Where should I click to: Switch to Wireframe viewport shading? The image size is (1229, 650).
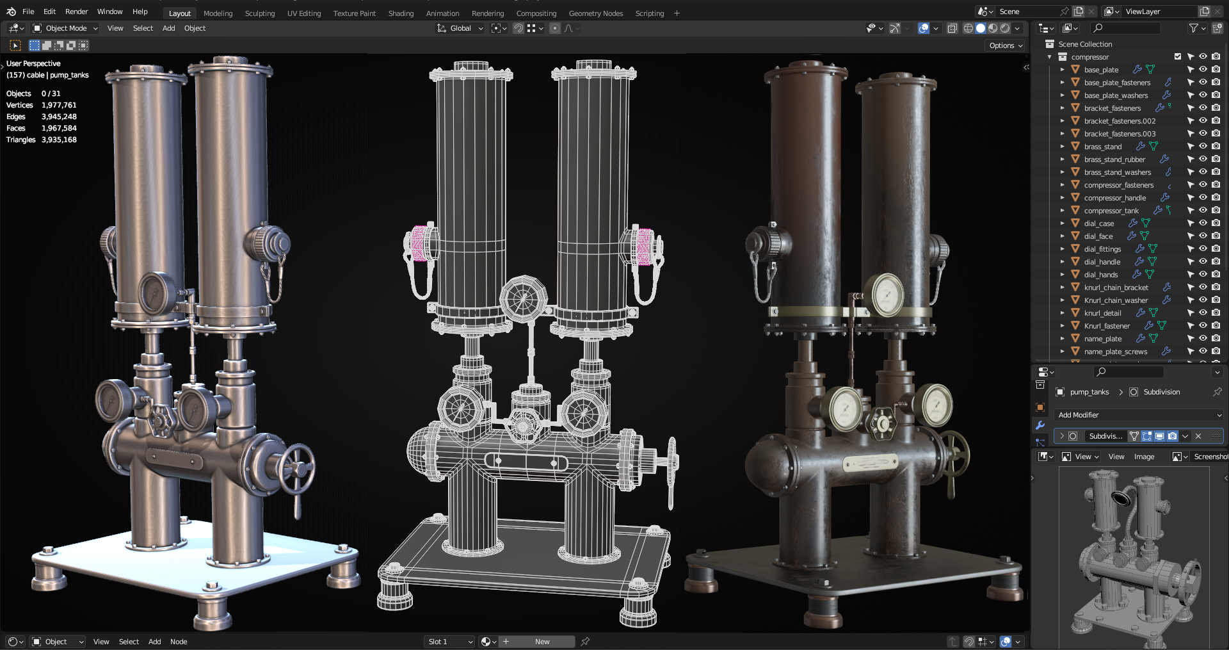(x=968, y=28)
